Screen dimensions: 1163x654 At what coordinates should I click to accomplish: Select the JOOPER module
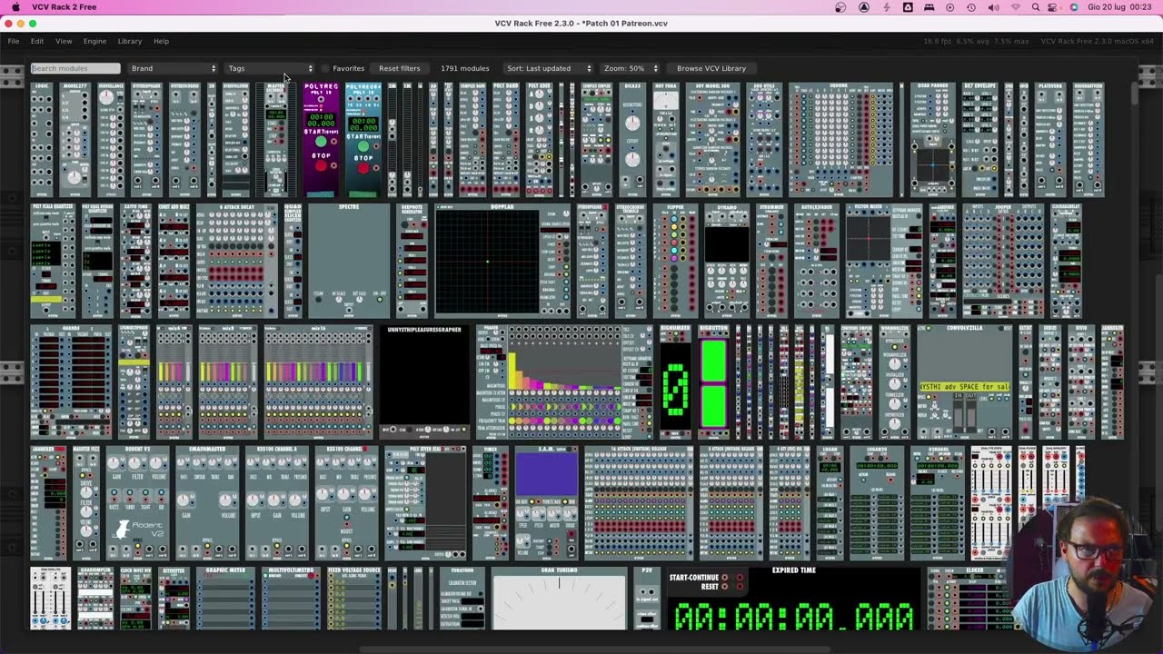point(1002,261)
